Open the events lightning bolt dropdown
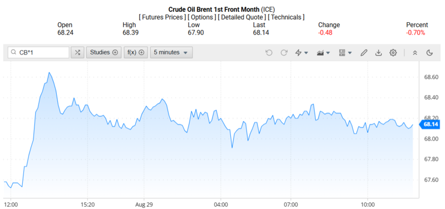The width and height of the screenshot is (445, 209). click(x=301, y=53)
